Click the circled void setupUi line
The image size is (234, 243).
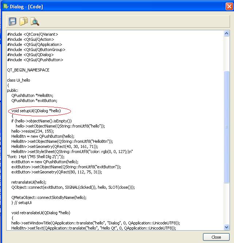tap(36, 111)
